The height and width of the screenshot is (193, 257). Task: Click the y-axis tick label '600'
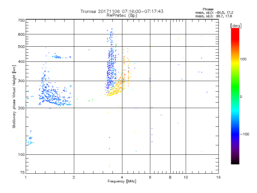click(21, 34)
